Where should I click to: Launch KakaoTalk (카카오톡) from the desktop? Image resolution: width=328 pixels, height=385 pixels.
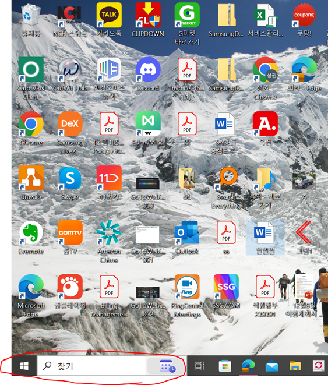(109, 15)
